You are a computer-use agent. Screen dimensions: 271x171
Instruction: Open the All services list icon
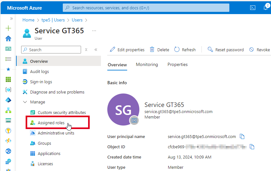(8, 59)
